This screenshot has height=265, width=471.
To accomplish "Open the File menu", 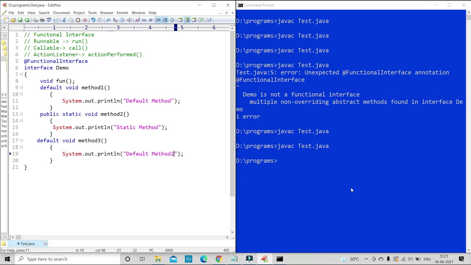I will pos(11,13).
